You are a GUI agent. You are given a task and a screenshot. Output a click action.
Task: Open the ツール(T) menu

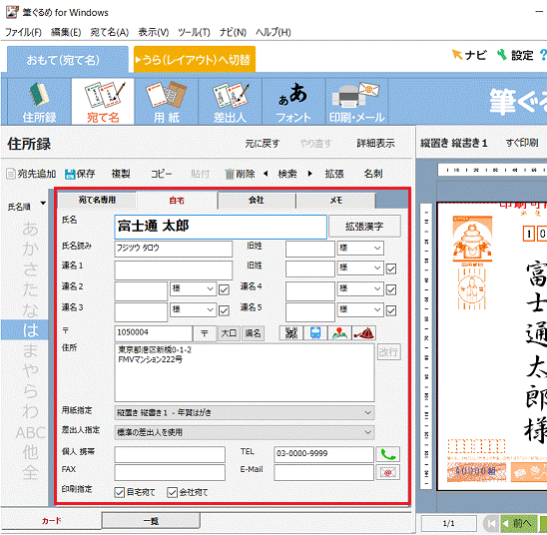[x=194, y=32]
